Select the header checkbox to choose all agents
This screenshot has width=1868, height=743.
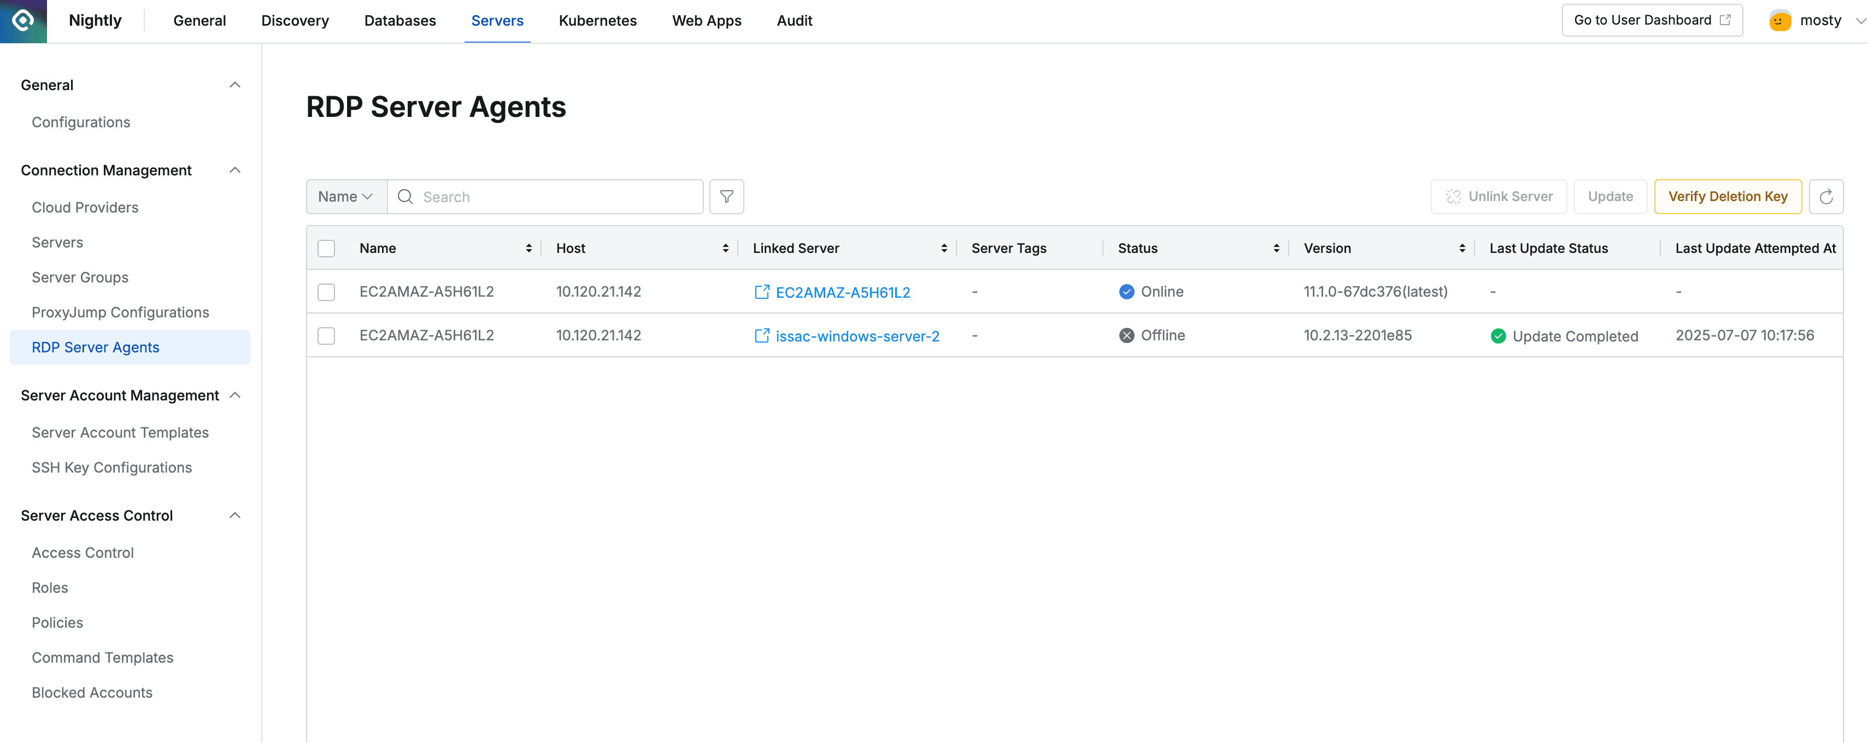[326, 248]
